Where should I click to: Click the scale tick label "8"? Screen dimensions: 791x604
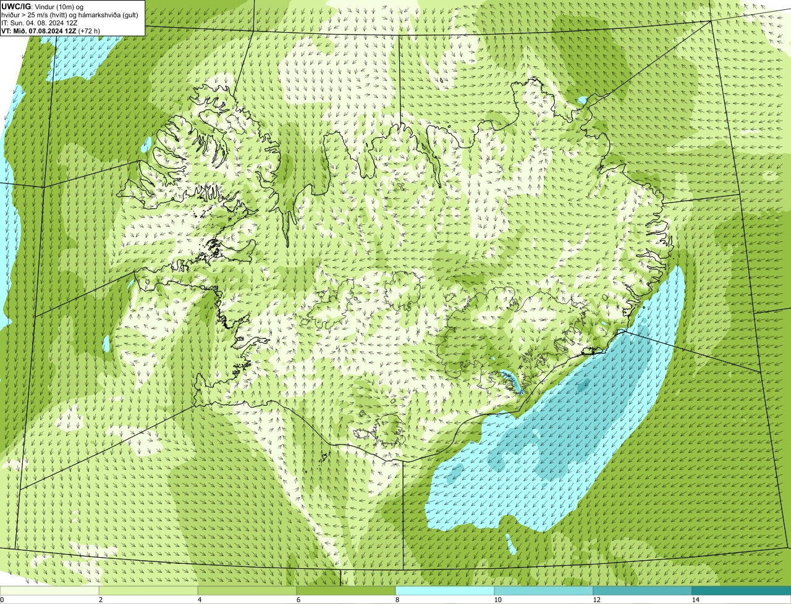tap(397, 600)
